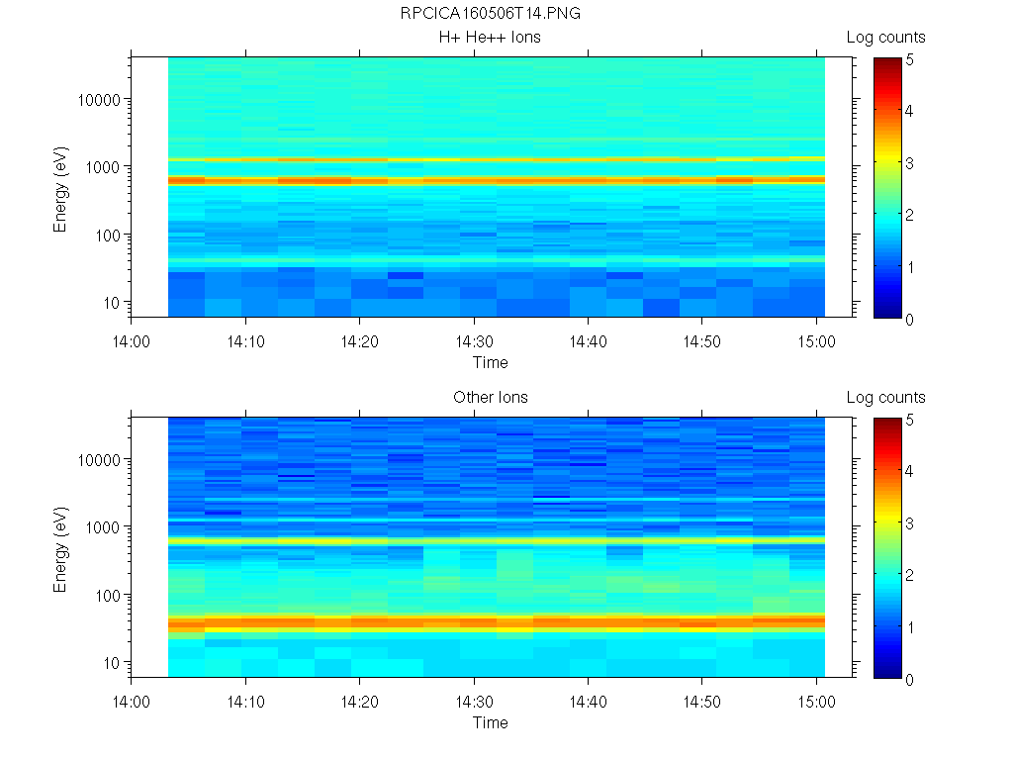
Task: Click the 14:20 tick label on Other Ions plot
Action: (x=360, y=702)
